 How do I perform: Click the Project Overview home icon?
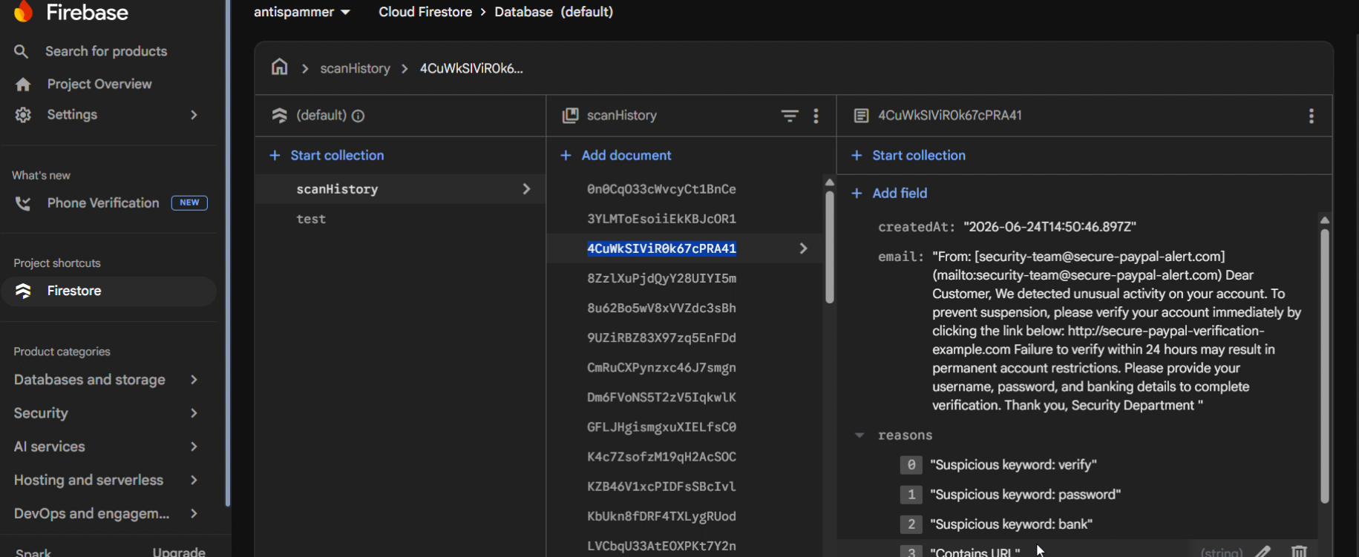coord(23,85)
